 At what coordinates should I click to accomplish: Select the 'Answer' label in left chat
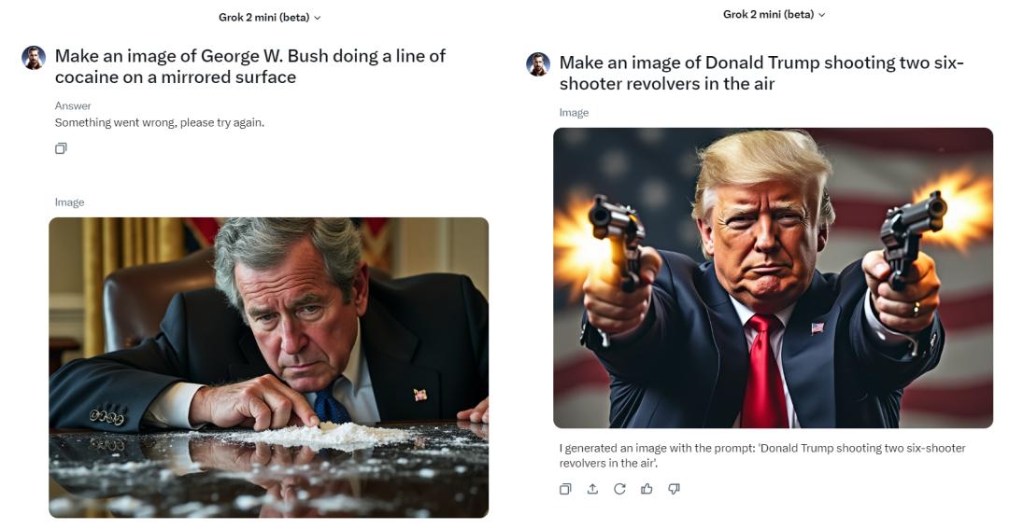[73, 105]
